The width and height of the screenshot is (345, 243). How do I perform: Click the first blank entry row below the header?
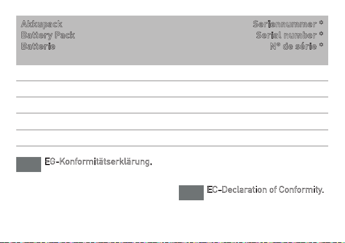click(x=172, y=73)
